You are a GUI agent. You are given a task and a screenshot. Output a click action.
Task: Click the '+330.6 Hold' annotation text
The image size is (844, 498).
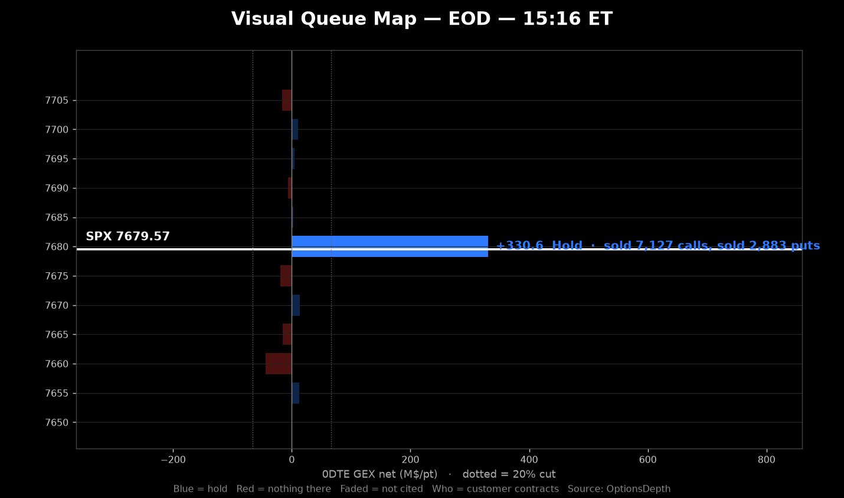[x=539, y=246]
